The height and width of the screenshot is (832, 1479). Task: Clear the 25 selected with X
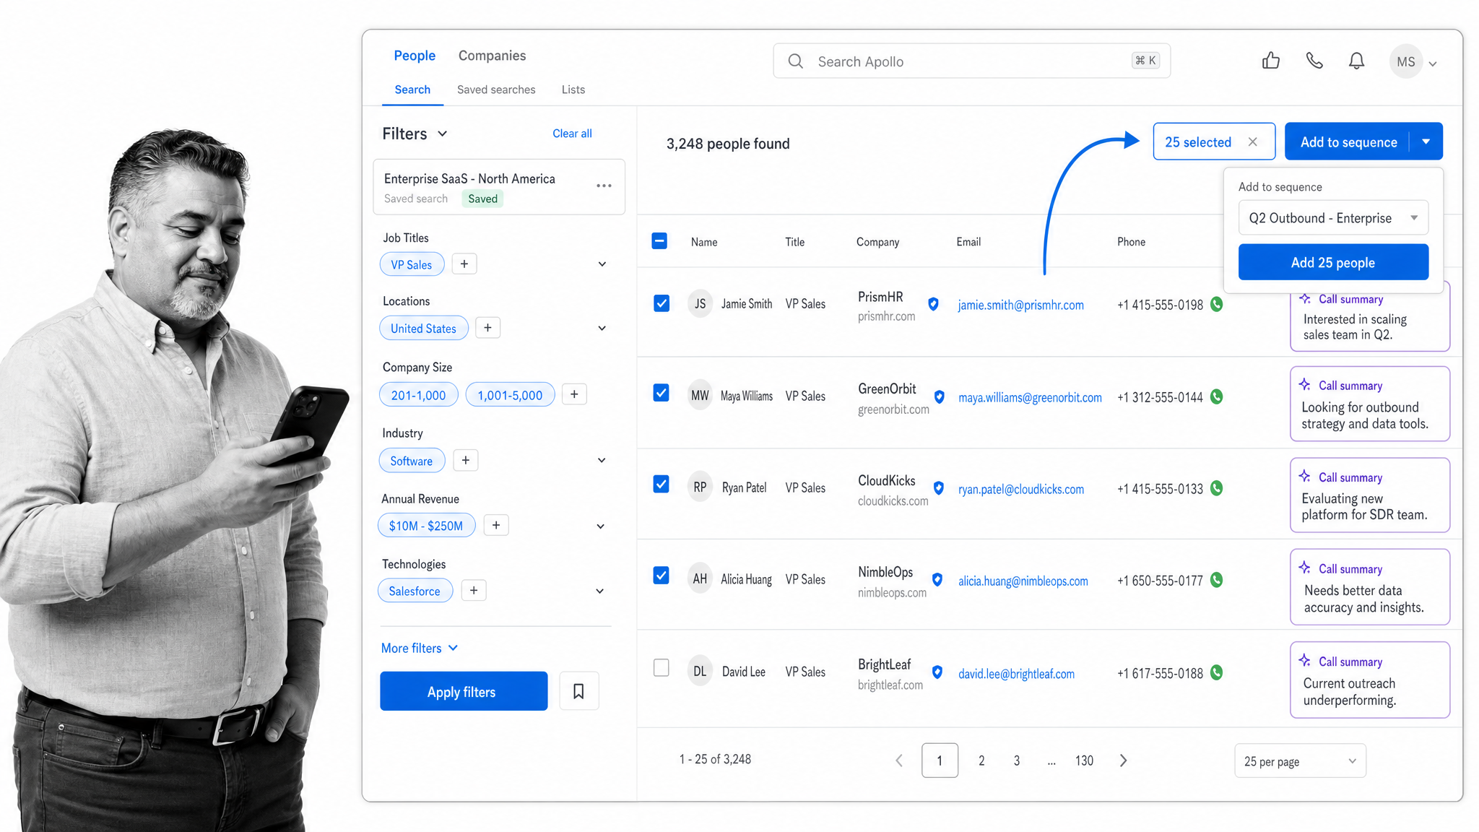tap(1253, 142)
